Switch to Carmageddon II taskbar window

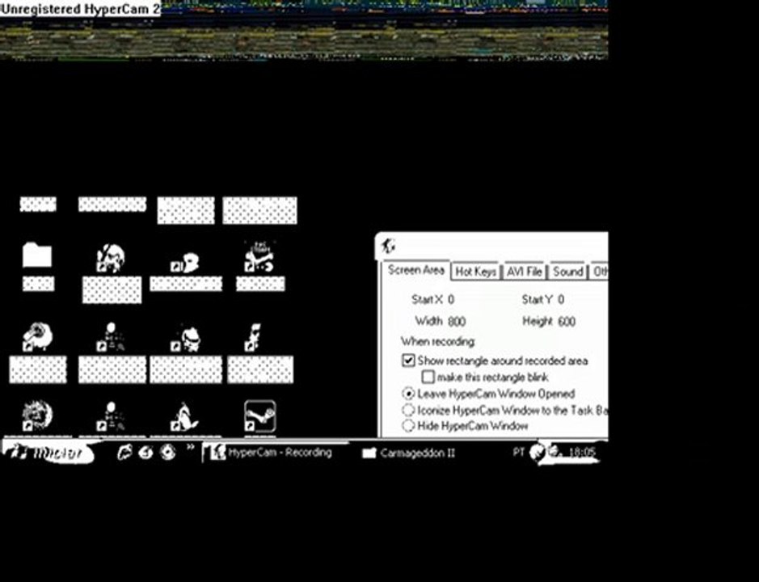click(x=410, y=453)
